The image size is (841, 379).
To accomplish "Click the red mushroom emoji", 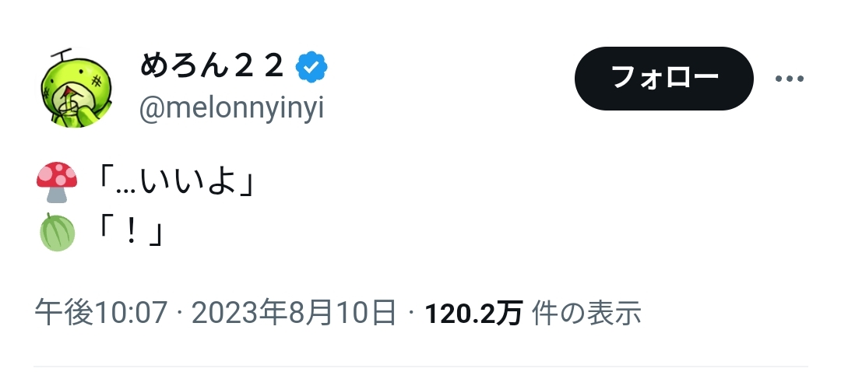I will (57, 182).
